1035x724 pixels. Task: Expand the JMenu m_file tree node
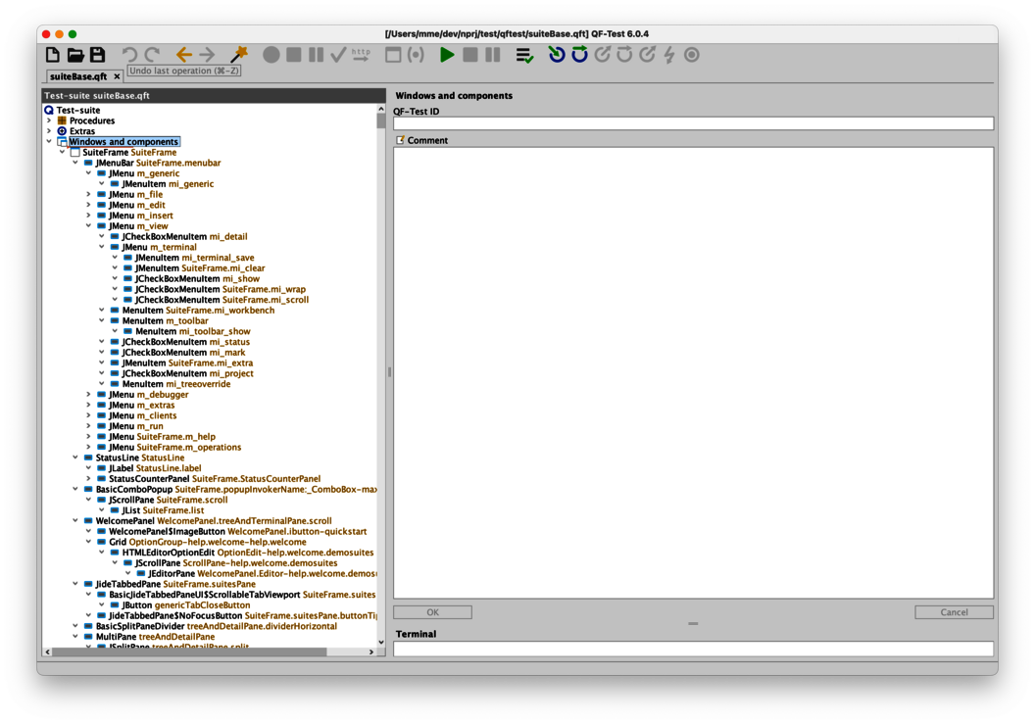(x=89, y=194)
